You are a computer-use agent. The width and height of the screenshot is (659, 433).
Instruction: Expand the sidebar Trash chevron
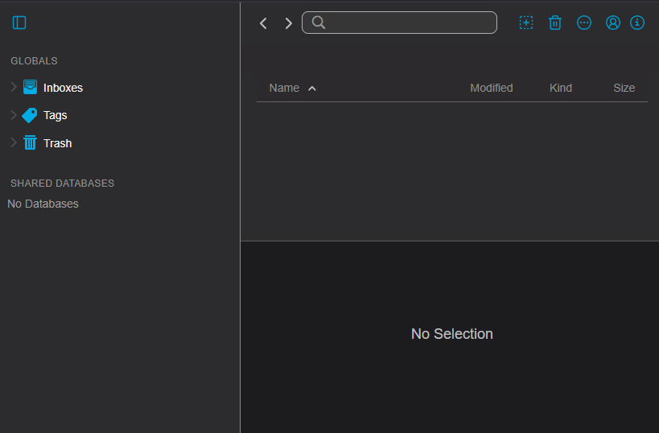pyautogui.click(x=13, y=142)
